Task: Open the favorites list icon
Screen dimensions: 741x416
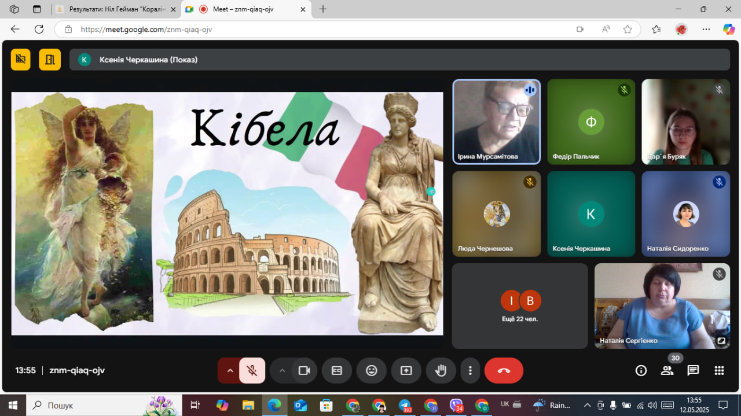Action: pos(656,29)
